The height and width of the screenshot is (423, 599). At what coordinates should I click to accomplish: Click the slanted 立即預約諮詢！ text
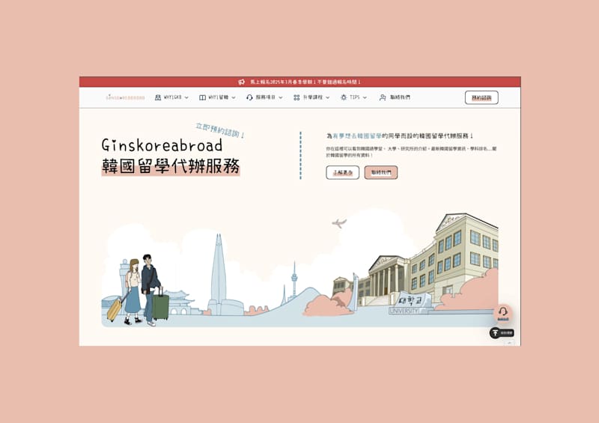click(219, 130)
